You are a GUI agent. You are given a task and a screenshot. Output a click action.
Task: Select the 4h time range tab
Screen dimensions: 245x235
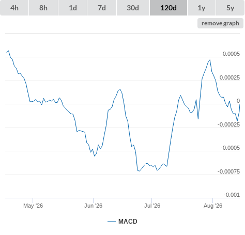14,8
